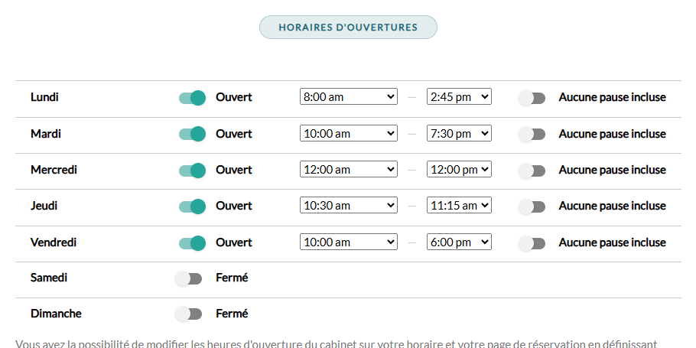Enable pause switch for Mardi

click(532, 134)
